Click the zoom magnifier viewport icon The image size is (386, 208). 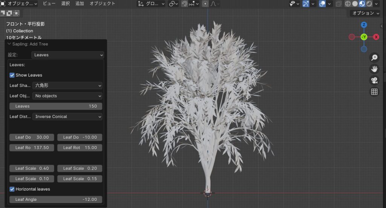point(374,58)
